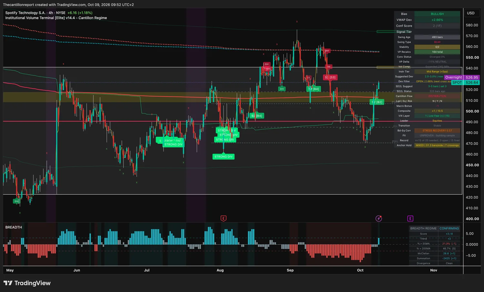Click the CONFIRMING breadth regime cell

449,228
